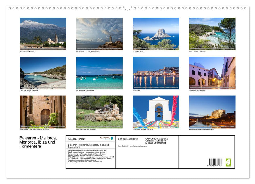Click the CALVENDO publisher logo
Viewport: 255px width, 184px height.
click(105, 137)
